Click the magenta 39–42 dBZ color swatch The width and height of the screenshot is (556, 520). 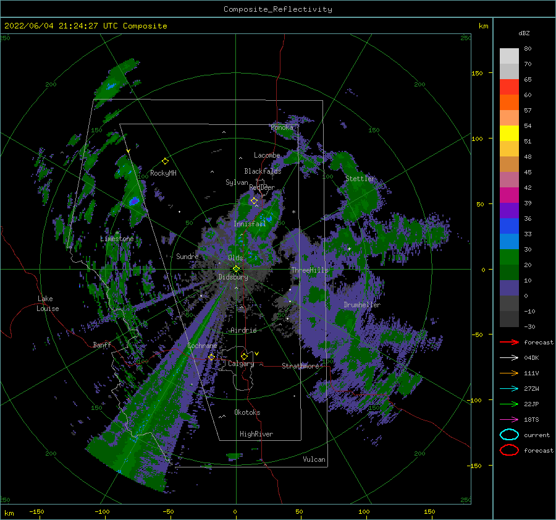pos(509,195)
